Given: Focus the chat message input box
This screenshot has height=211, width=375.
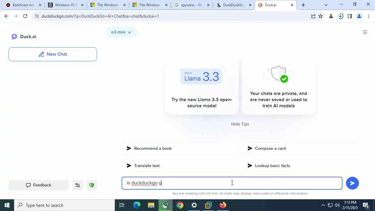Looking at the screenshot, I should [232, 183].
